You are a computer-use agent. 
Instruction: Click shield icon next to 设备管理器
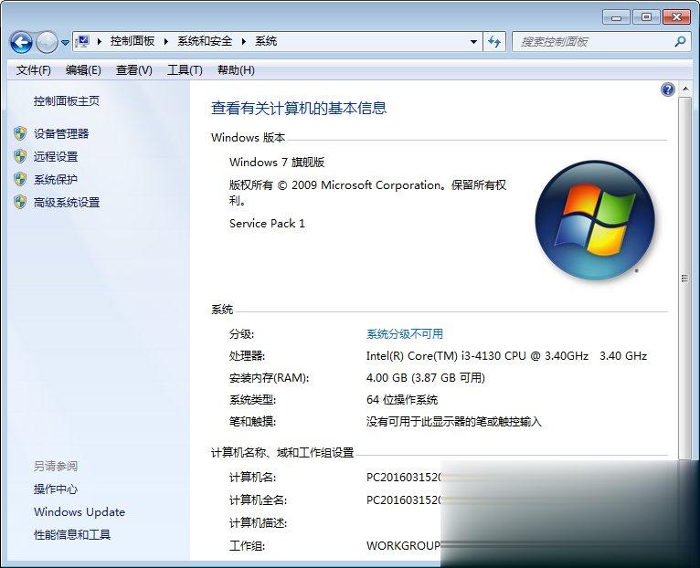coord(20,133)
